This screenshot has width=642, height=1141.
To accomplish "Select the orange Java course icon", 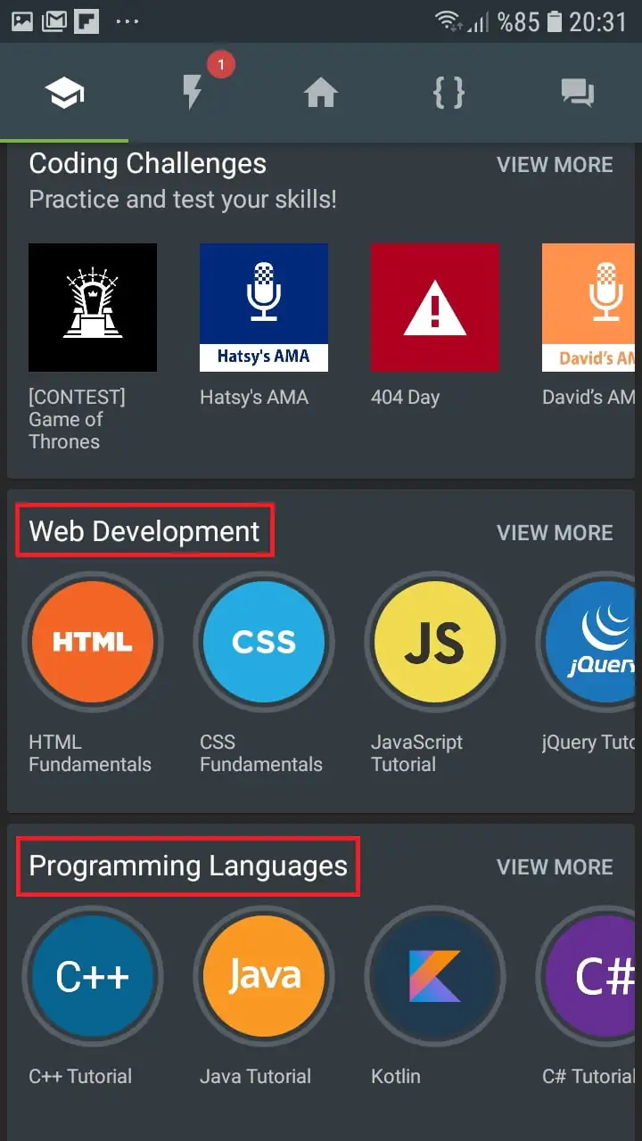I will coord(264,976).
